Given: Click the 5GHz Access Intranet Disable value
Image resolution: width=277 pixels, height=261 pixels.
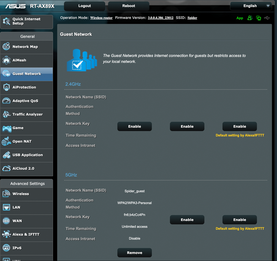Looking at the screenshot, I should [134, 239].
